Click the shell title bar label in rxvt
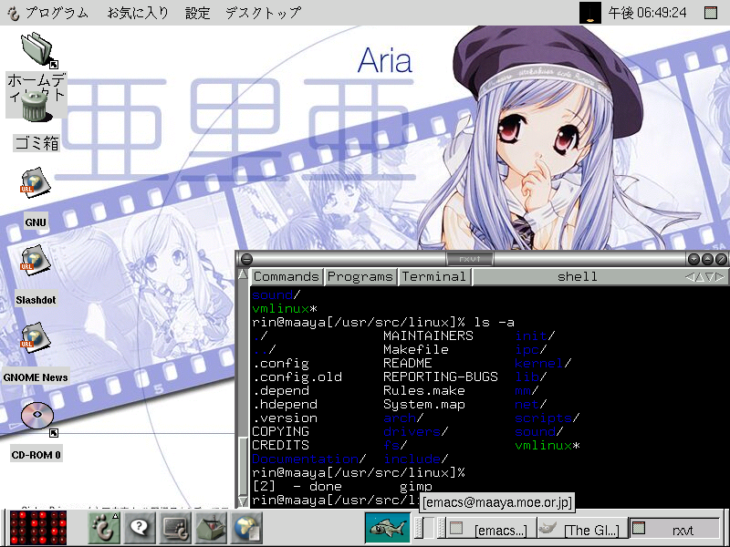This screenshot has width=730, height=547. [x=578, y=277]
